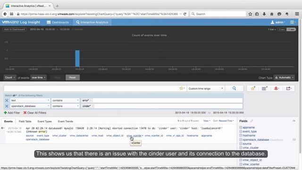Click the browser Search box
This screenshot has height=170, width=302.
(x=218, y=14)
